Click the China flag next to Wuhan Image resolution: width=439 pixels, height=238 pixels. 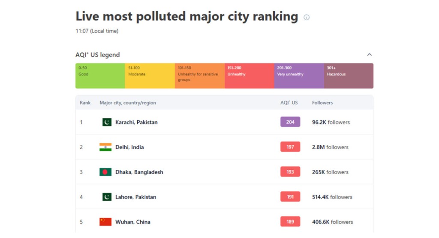tap(105, 222)
